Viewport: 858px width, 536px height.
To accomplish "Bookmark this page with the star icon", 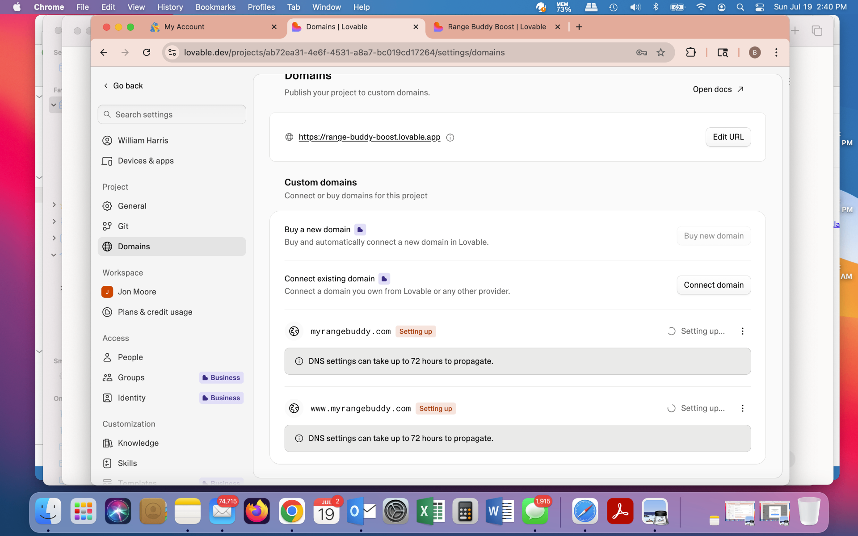I will [x=661, y=52].
